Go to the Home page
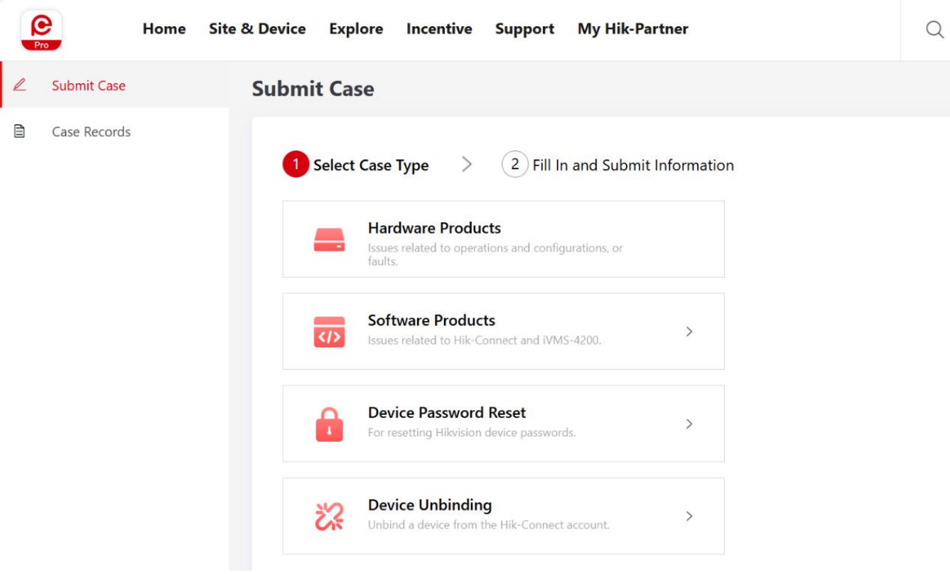 [164, 29]
